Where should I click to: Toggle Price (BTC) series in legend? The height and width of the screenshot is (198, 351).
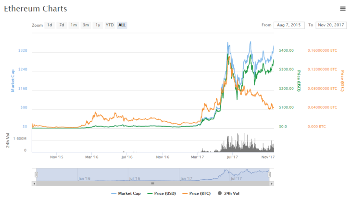click(x=197, y=193)
